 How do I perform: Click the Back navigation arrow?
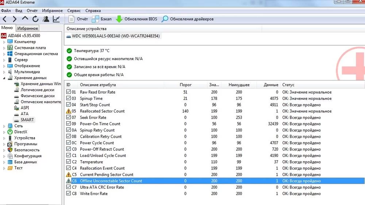click(4, 19)
